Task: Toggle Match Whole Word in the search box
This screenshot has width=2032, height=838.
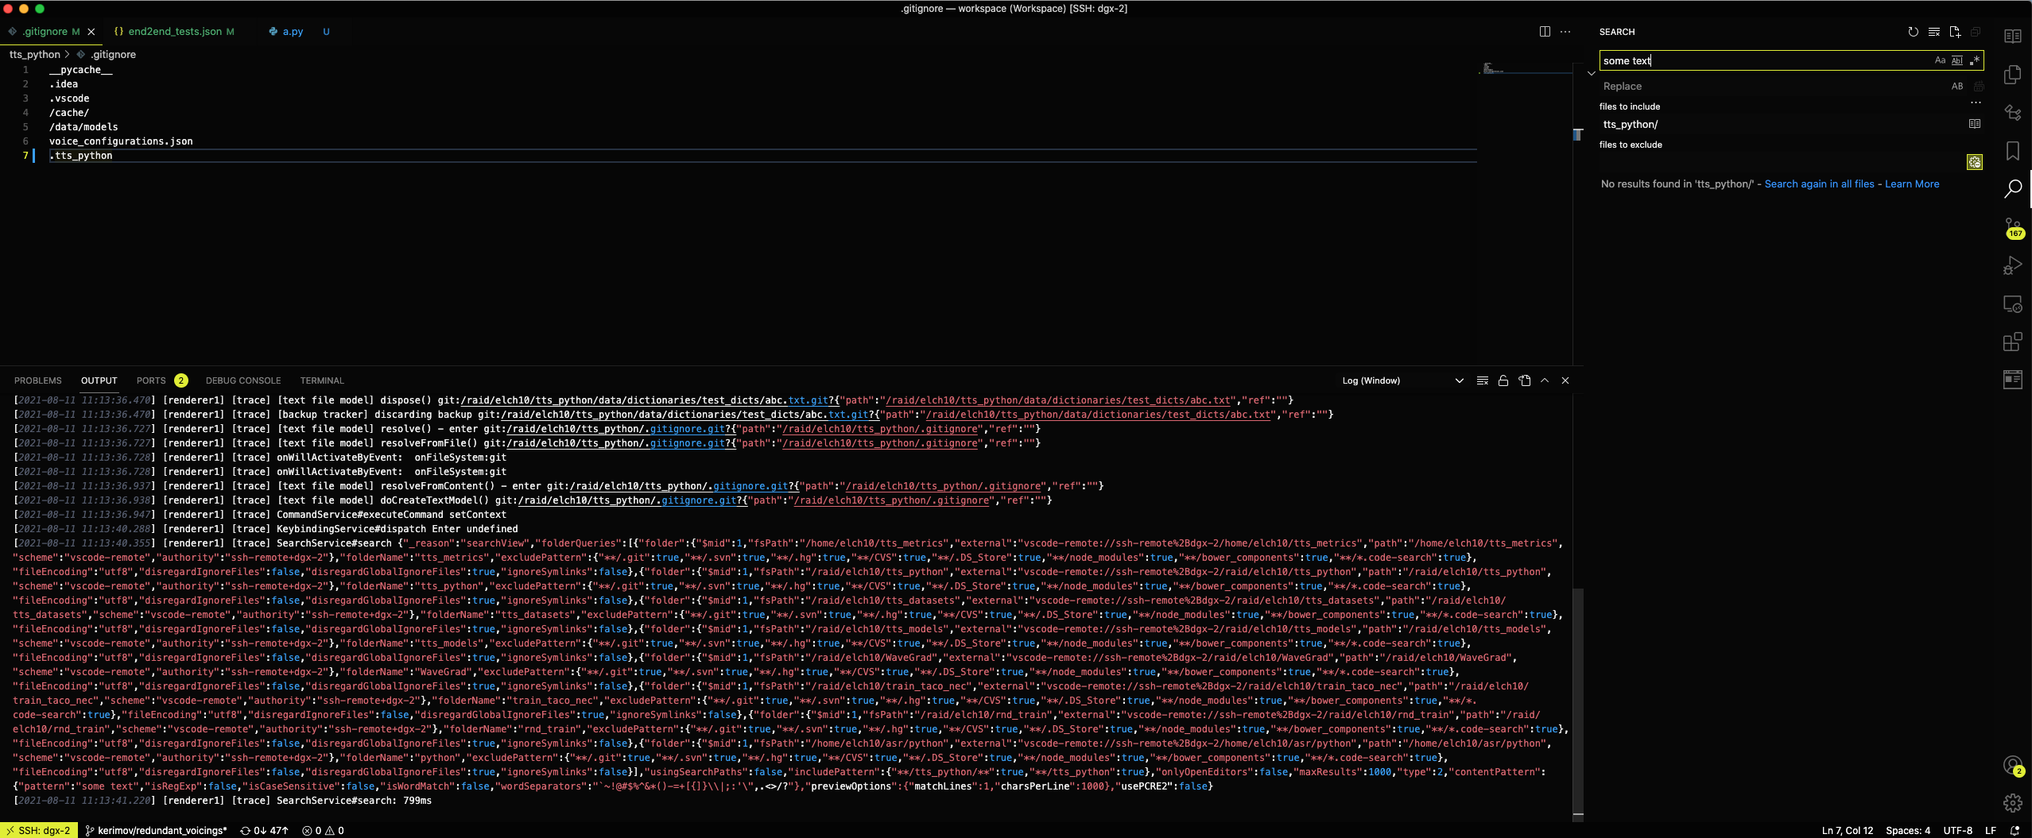Action: [x=1957, y=60]
